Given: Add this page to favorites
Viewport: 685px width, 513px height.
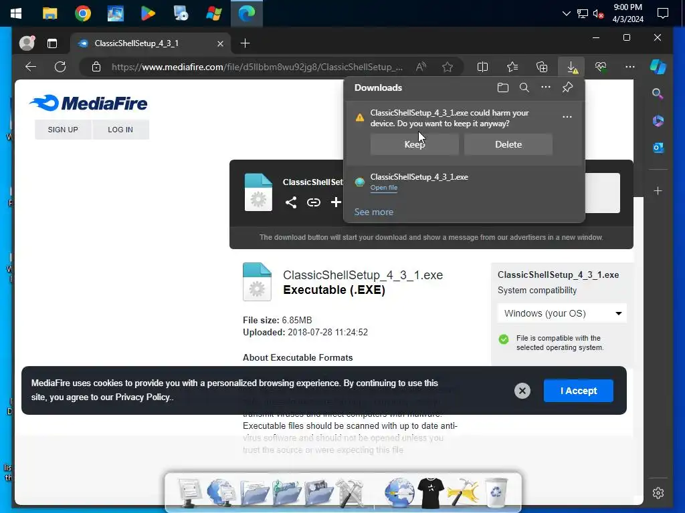Looking at the screenshot, I should (x=448, y=67).
